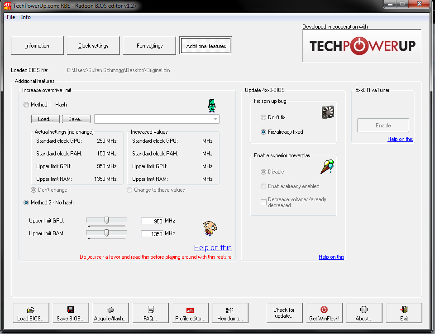Open the Info menu
Viewport: 435px width, 334px height.
click(26, 17)
